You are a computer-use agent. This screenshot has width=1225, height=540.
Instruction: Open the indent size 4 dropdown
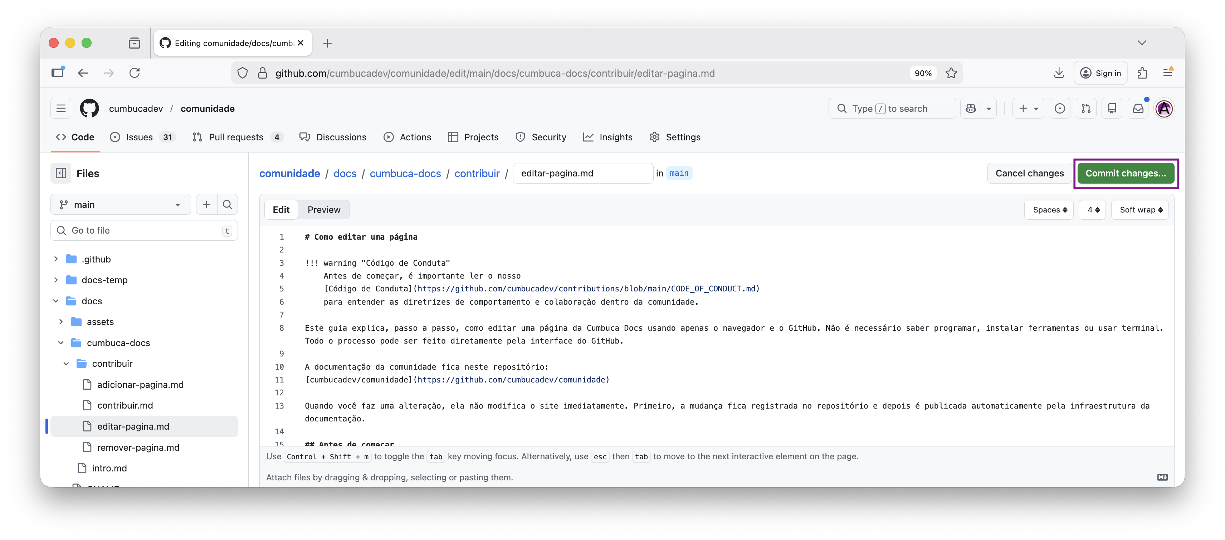point(1092,209)
